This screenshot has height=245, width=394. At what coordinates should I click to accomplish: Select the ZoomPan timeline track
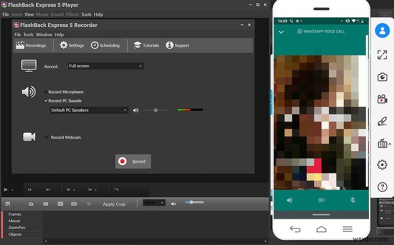(x=17, y=228)
